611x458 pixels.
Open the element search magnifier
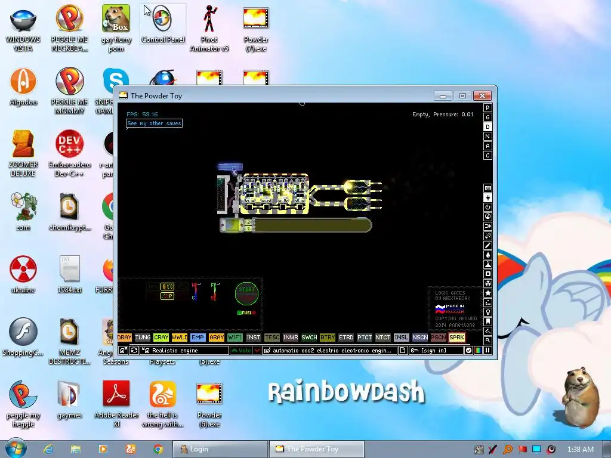click(487, 341)
